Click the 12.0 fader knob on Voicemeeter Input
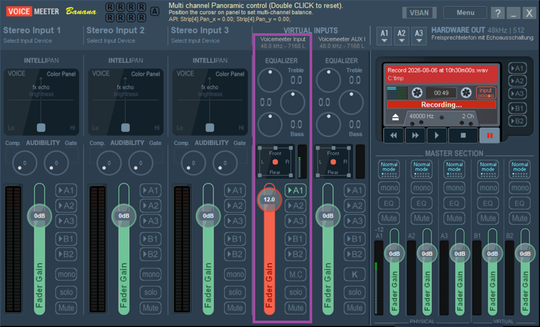Viewport: 540px width, 327px height. point(269,199)
